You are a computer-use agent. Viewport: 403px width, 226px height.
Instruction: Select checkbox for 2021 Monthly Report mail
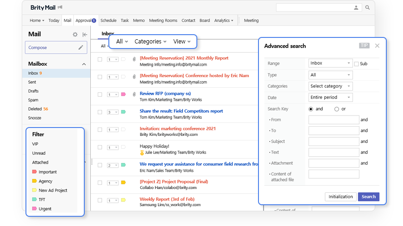click(100, 59)
